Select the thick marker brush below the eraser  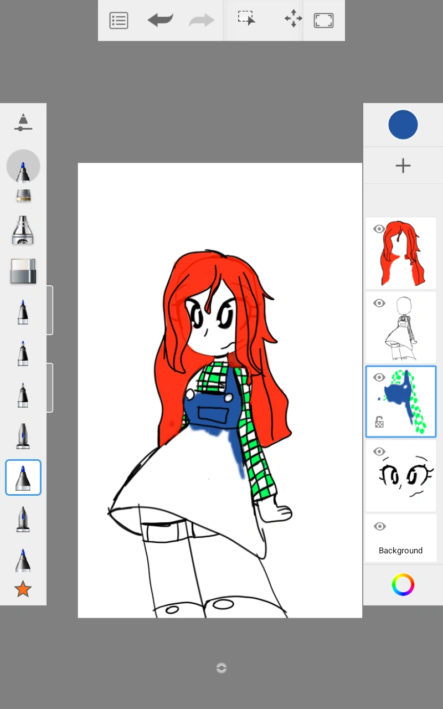(x=23, y=311)
